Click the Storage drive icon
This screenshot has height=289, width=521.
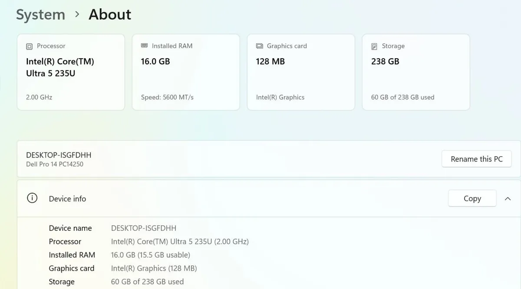tap(374, 46)
